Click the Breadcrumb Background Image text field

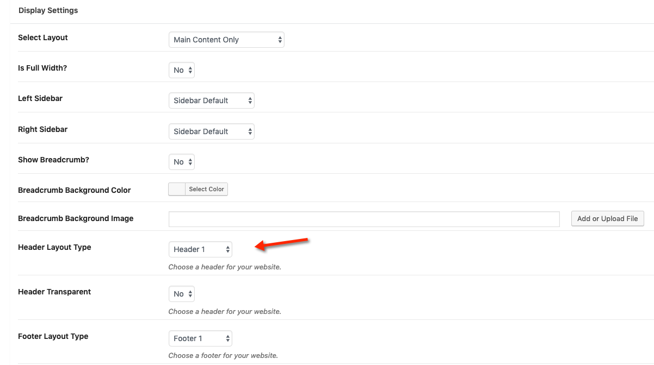tap(364, 219)
